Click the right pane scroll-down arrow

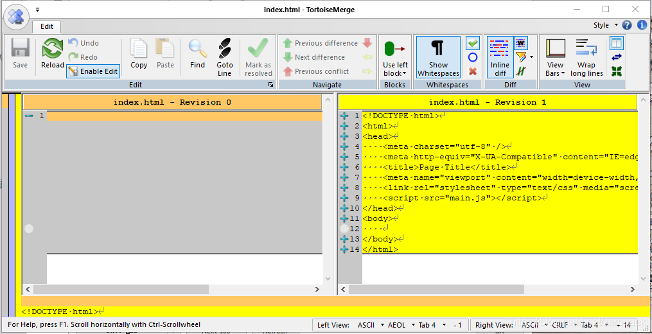click(x=643, y=278)
